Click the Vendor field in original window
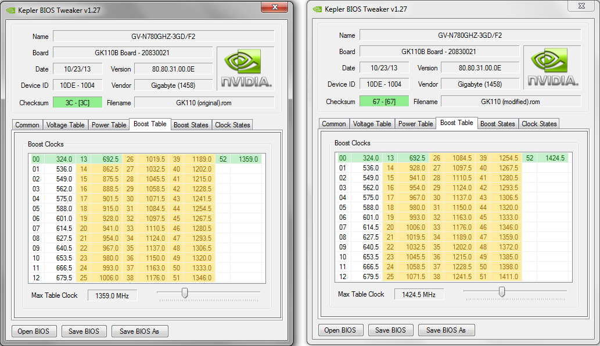Screen dimensions: 600x346 click(173, 85)
